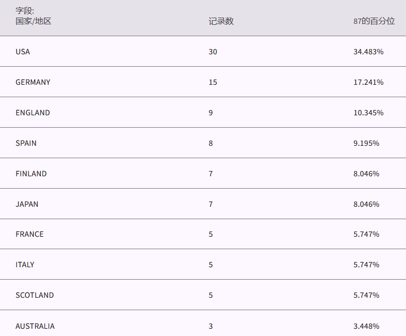
Task: Click the AUSTRALIA country cell
Action: pos(35,326)
